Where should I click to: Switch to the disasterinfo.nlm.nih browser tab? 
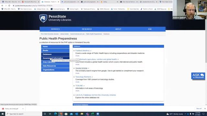(x=148, y=2)
